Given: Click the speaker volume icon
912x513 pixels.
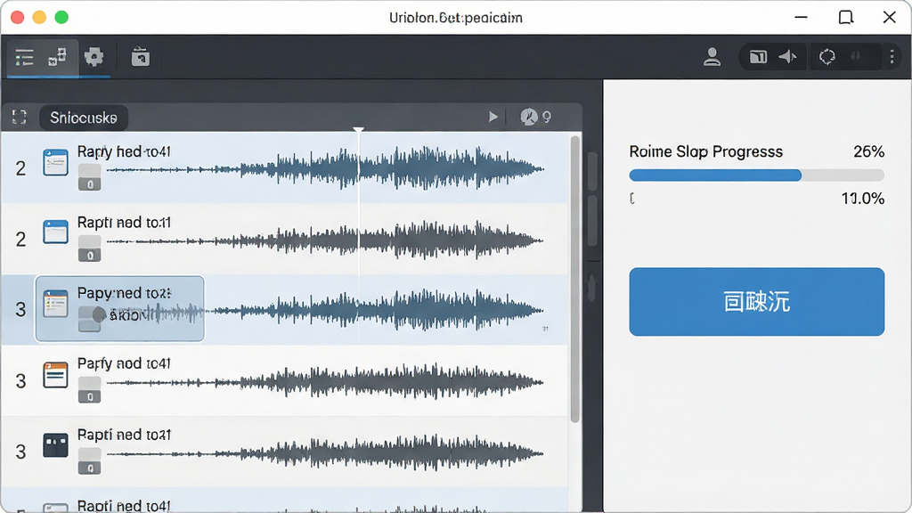Looking at the screenshot, I should coord(787,57).
